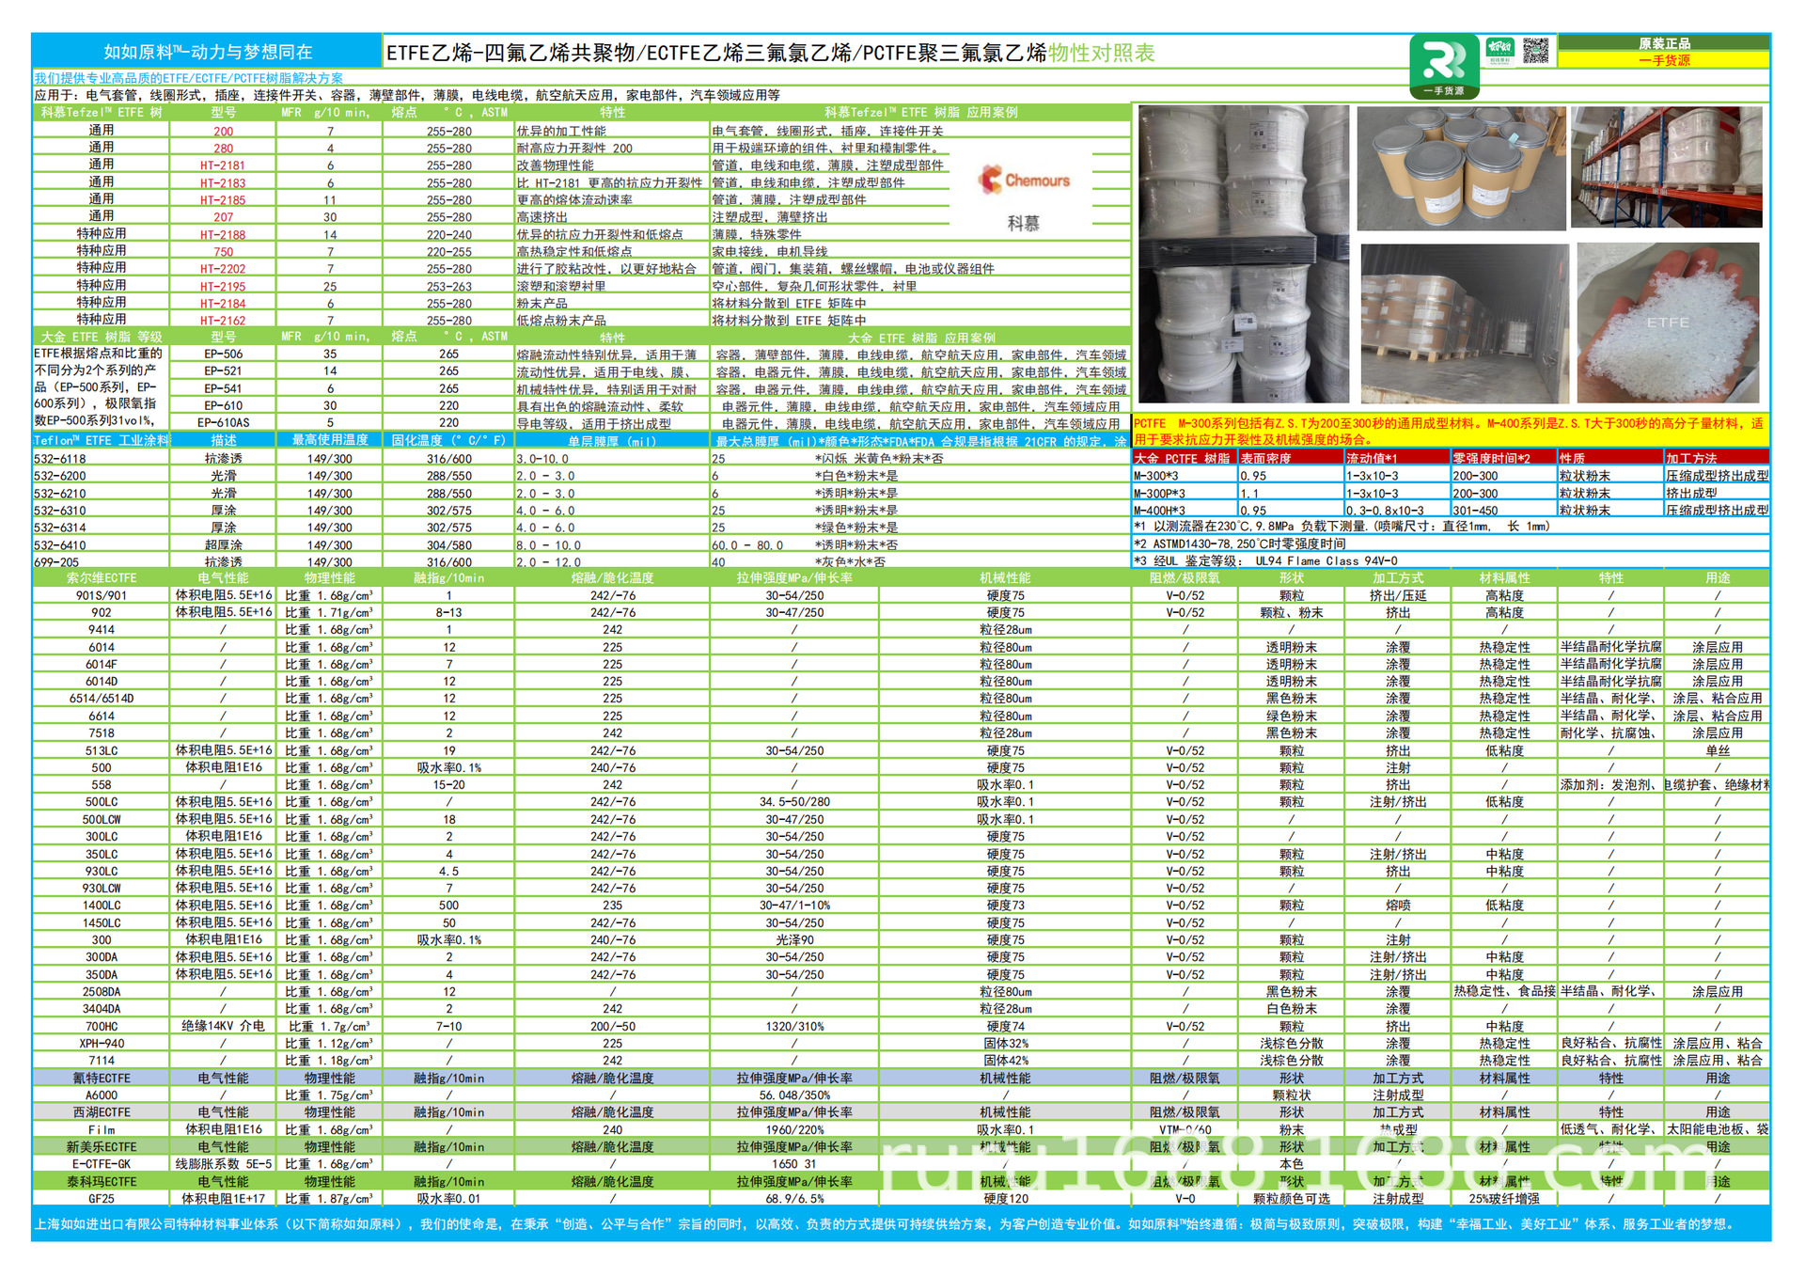The image size is (1805, 1276).
Task: Open the cardboard fiber drums photo
Action: click(x=1461, y=167)
